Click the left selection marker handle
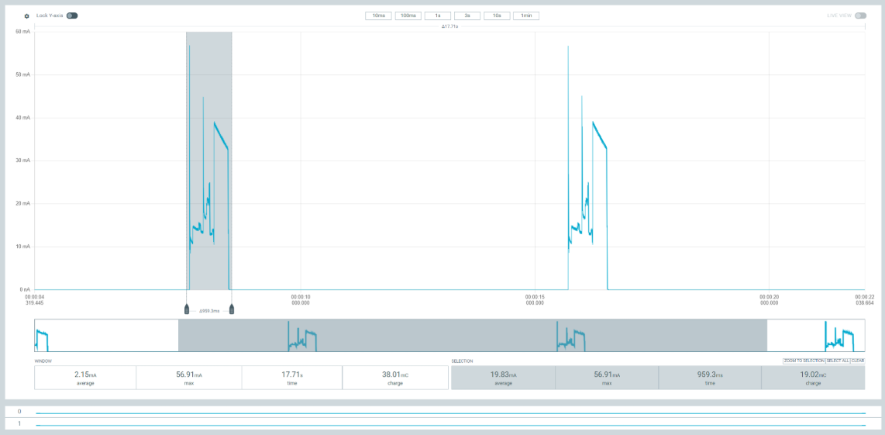This screenshot has width=885, height=435. pos(187,310)
